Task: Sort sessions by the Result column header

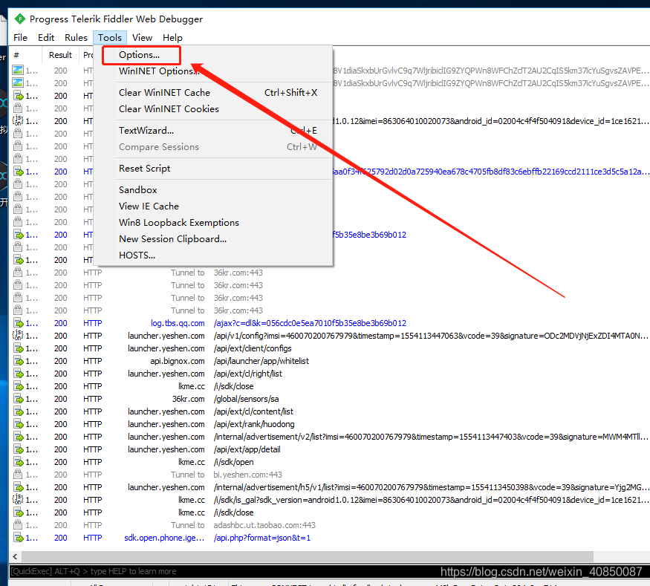Action: point(60,55)
